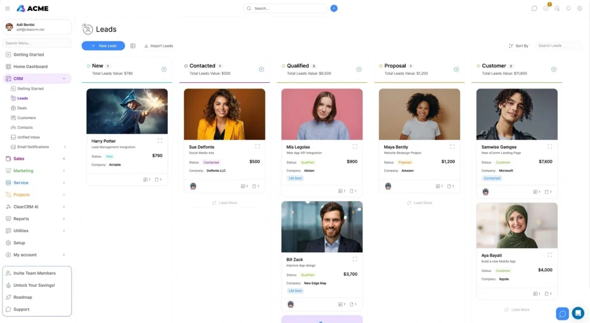Open Roadmap link in sidebar
Viewport: 590px width, 323px height.
tap(22, 297)
